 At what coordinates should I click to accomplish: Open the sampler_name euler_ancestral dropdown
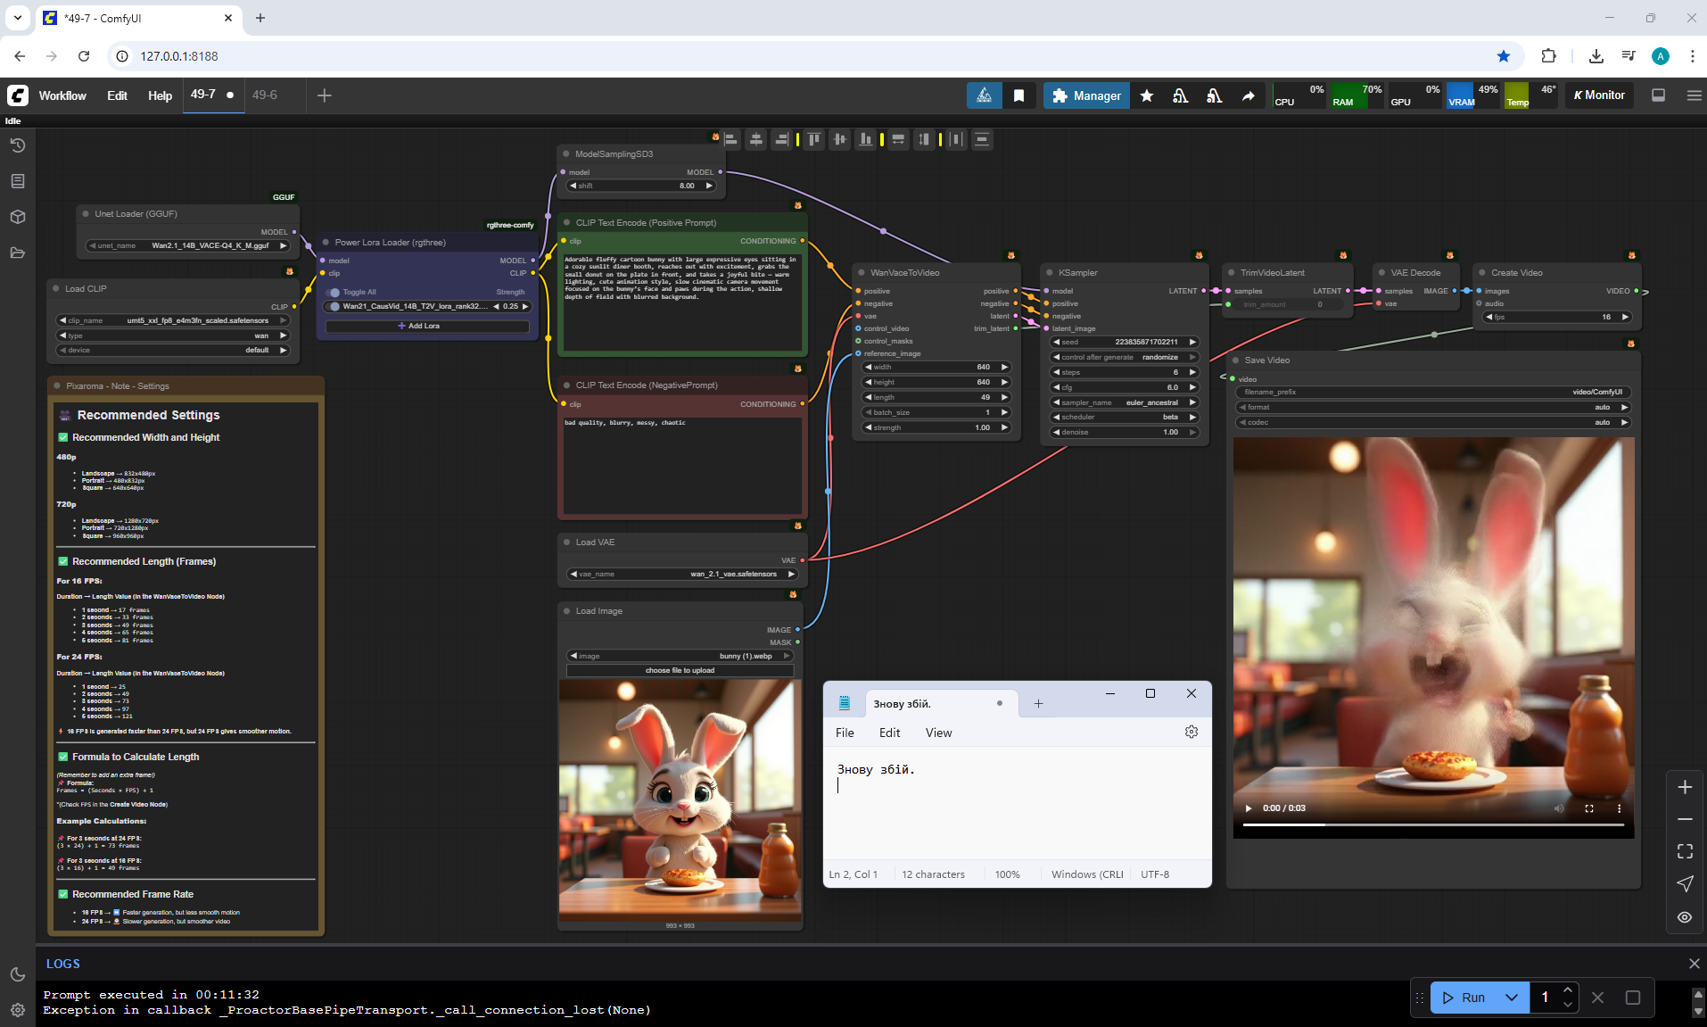tap(1124, 402)
